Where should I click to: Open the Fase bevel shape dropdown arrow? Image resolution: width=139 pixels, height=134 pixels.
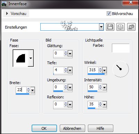pyautogui.click(x=31, y=58)
